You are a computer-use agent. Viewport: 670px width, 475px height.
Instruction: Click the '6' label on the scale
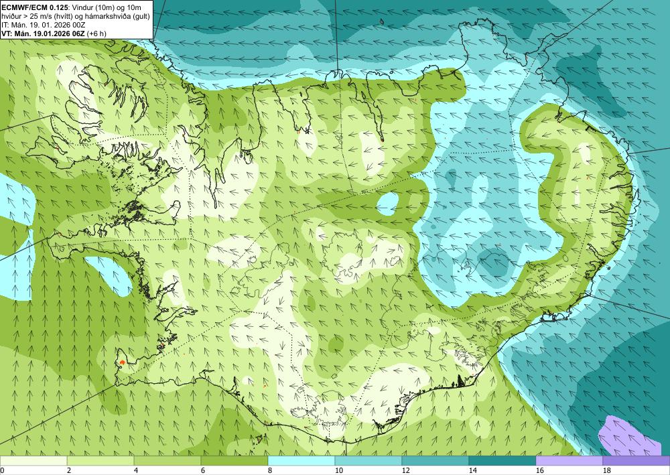(x=204, y=471)
